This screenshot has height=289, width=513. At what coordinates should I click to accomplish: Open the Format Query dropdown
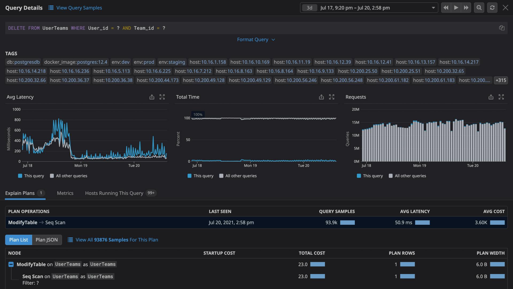256,39
